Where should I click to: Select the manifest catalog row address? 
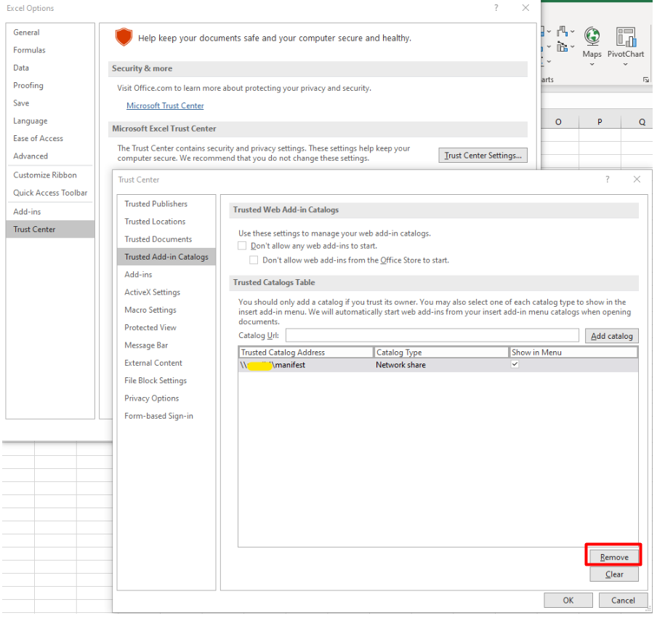click(x=273, y=365)
